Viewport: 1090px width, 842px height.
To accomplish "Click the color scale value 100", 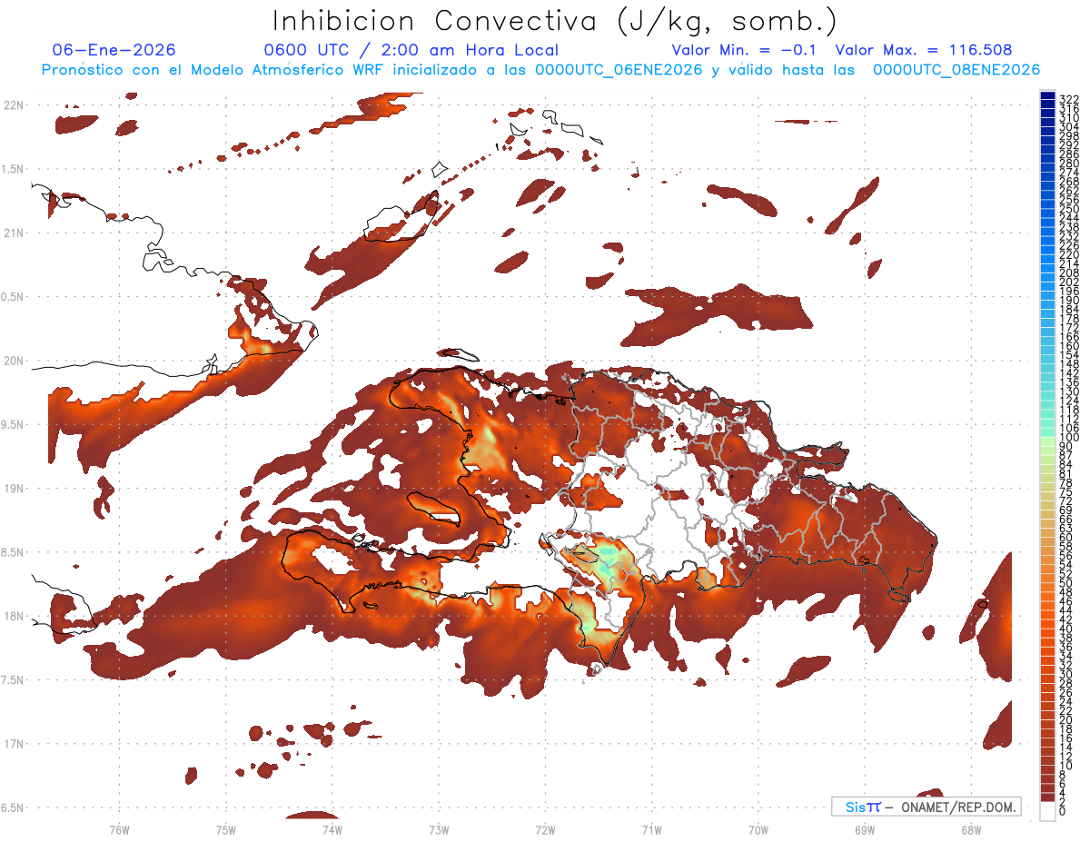I will pyautogui.click(x=1069, y=438).
